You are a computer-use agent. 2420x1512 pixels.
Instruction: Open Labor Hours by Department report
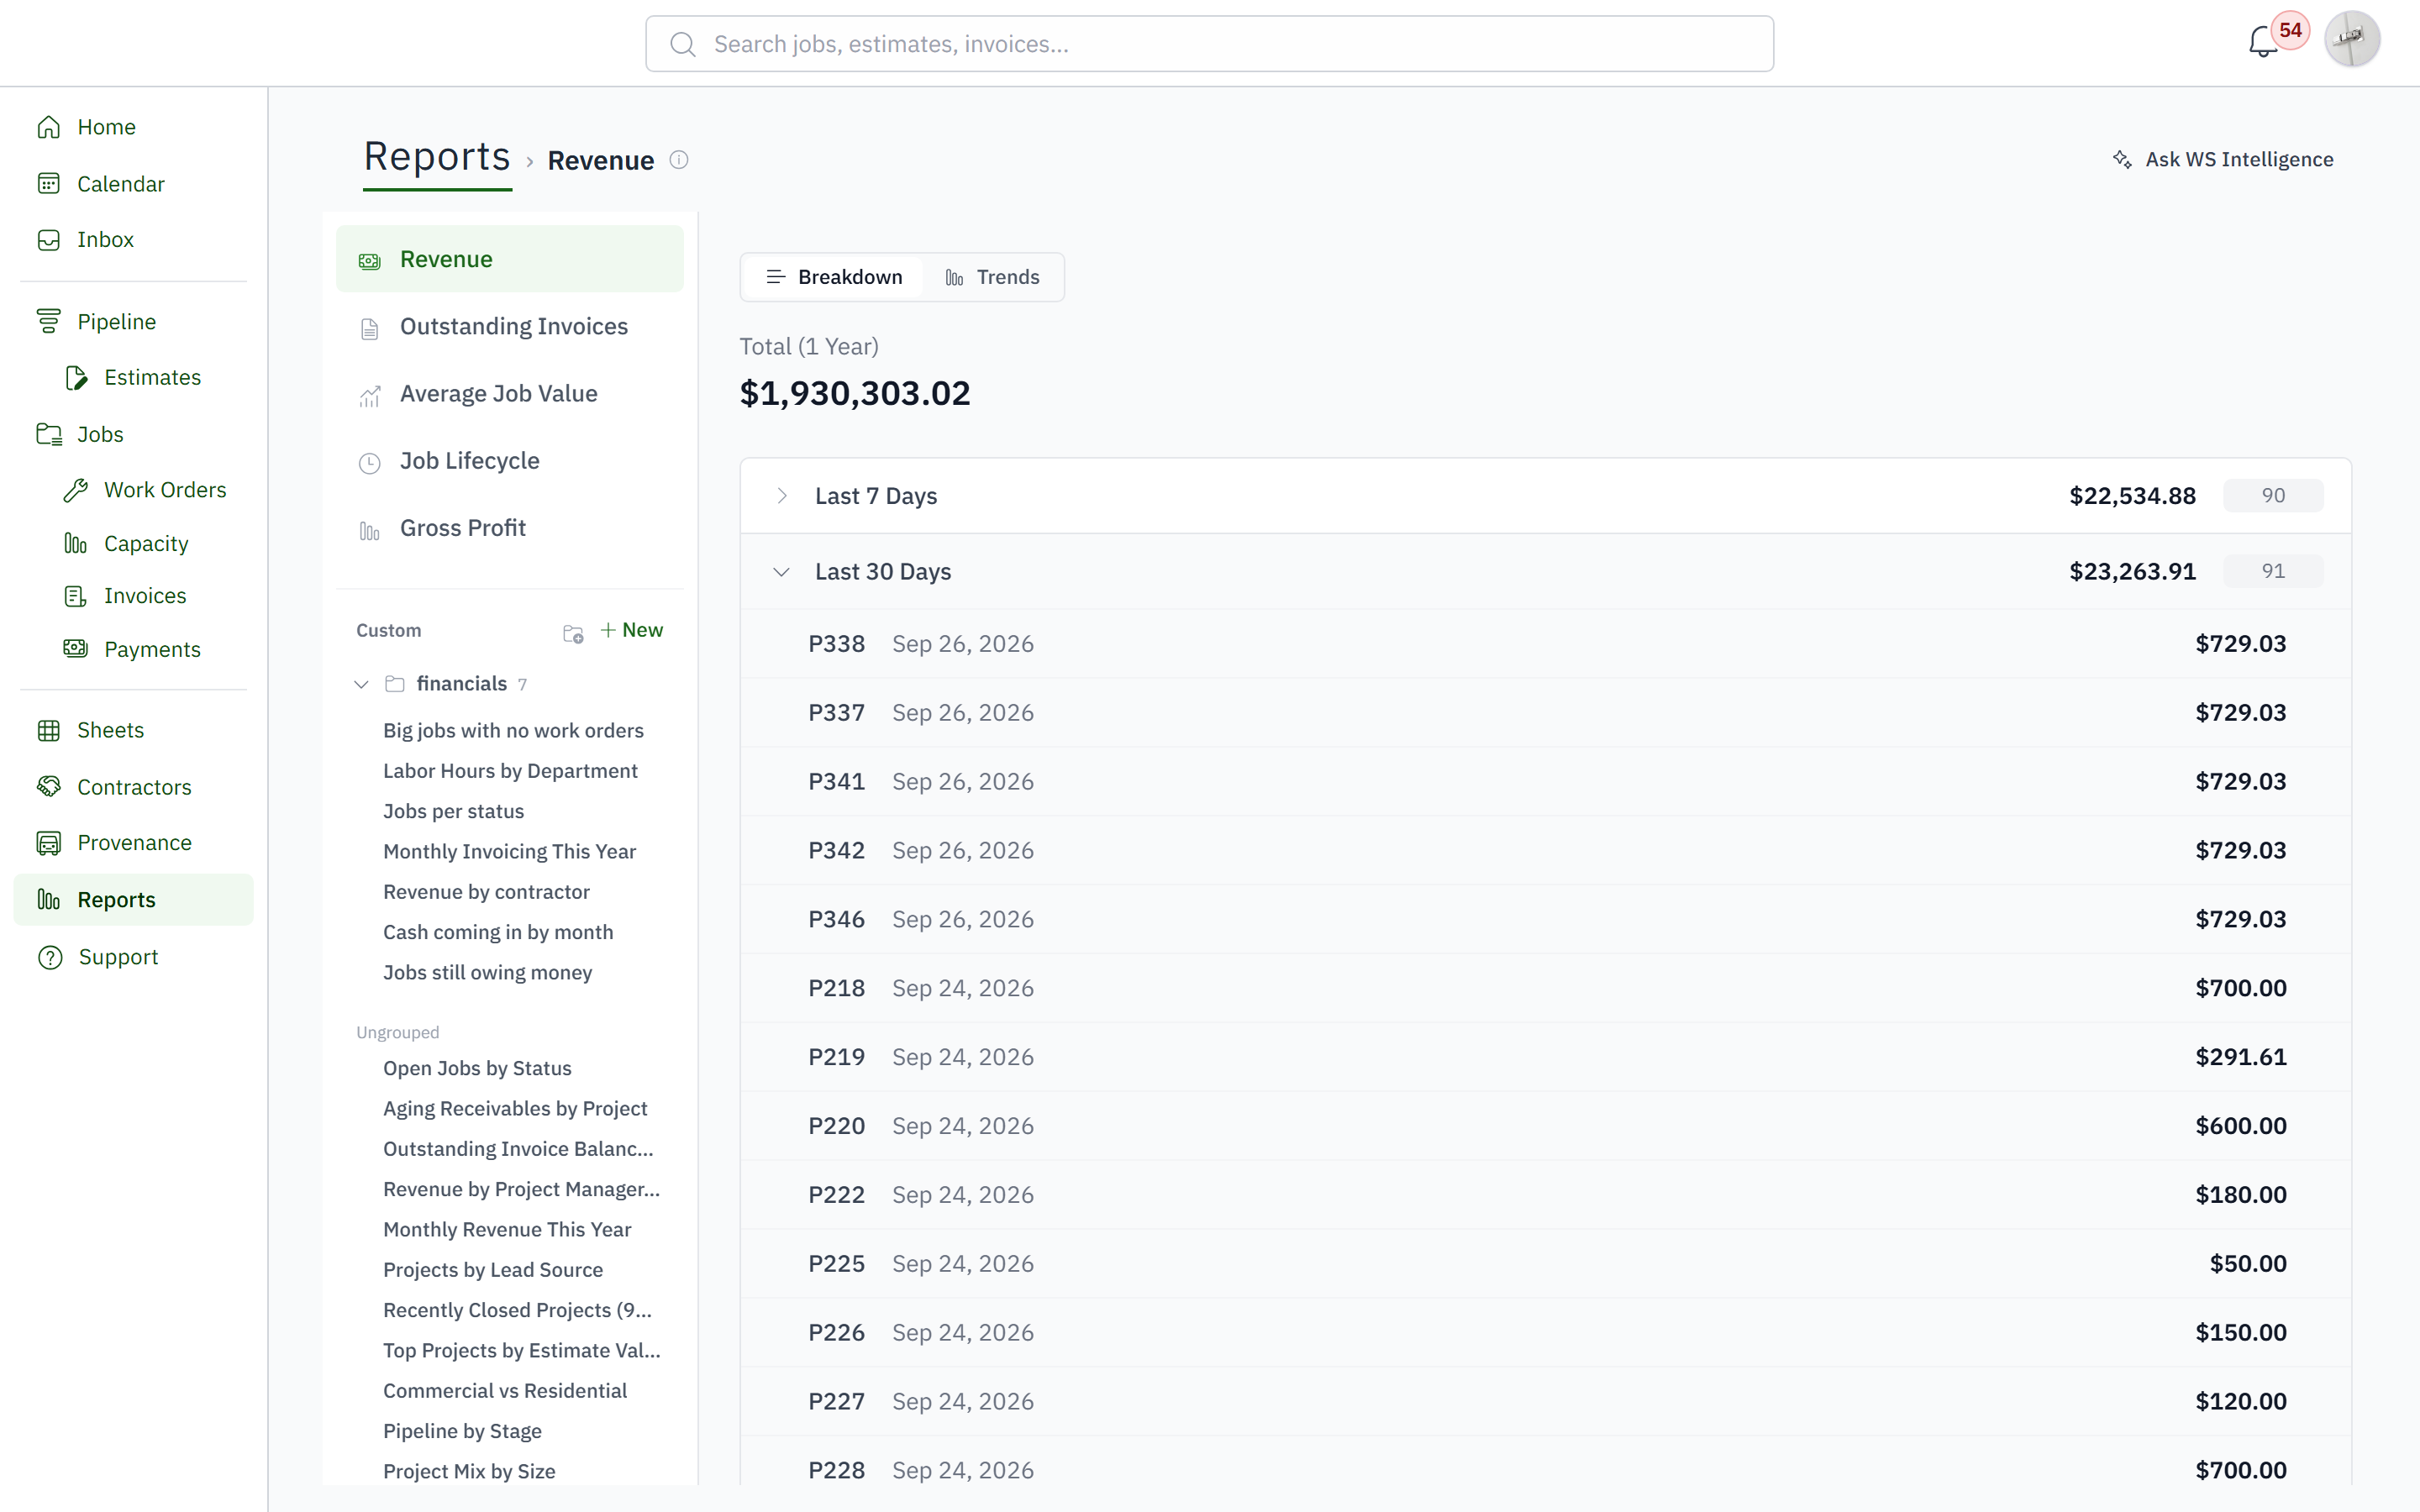coord(510,771)
